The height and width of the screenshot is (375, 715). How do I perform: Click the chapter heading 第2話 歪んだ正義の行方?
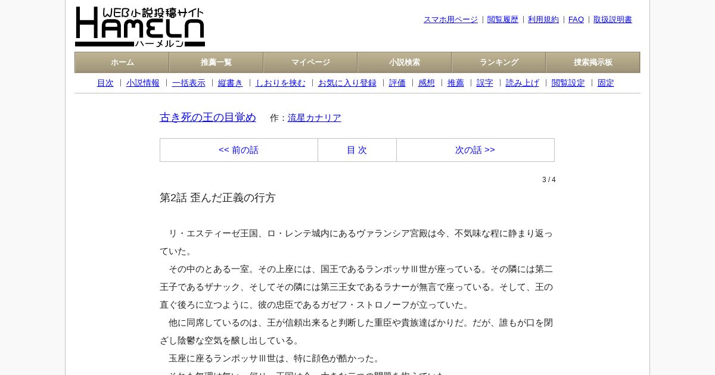point(217,198)
